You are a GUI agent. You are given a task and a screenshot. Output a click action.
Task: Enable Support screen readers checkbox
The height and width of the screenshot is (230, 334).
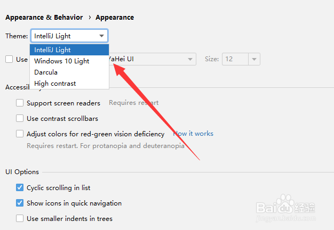(20, 103)
